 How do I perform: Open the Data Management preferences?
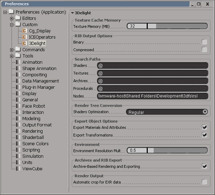pyautogui.click(x=40, y=81)
